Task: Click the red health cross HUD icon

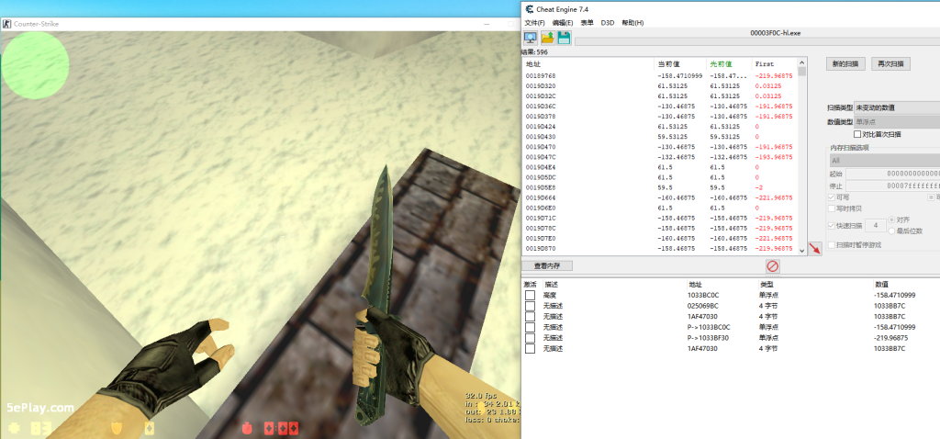Action: click(x=246, y=428)
